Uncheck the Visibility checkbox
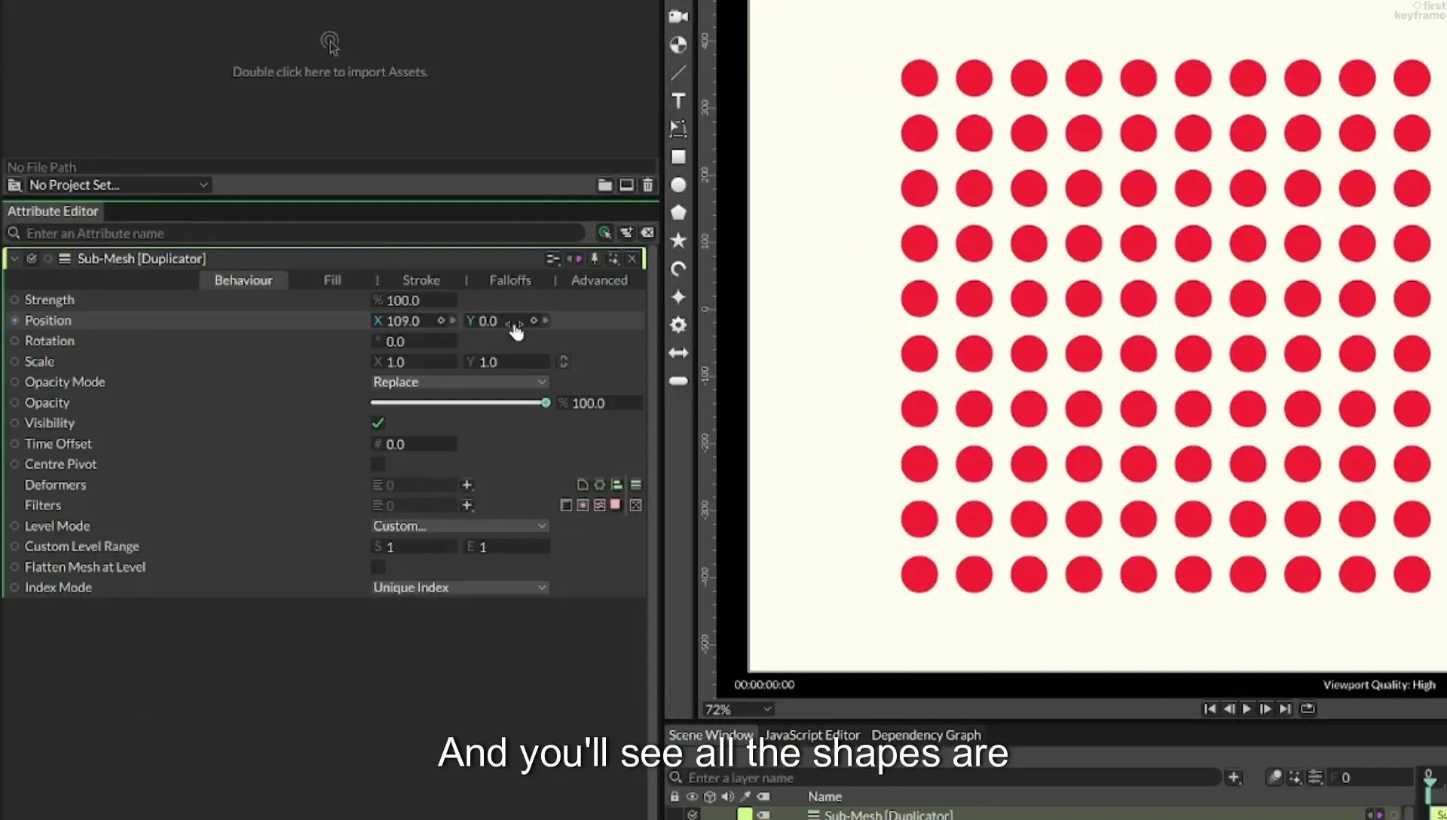Viewport: 1447px width, 820px height. (x=378, y=423)
